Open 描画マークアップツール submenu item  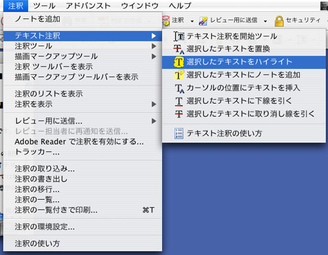(83, 57)
